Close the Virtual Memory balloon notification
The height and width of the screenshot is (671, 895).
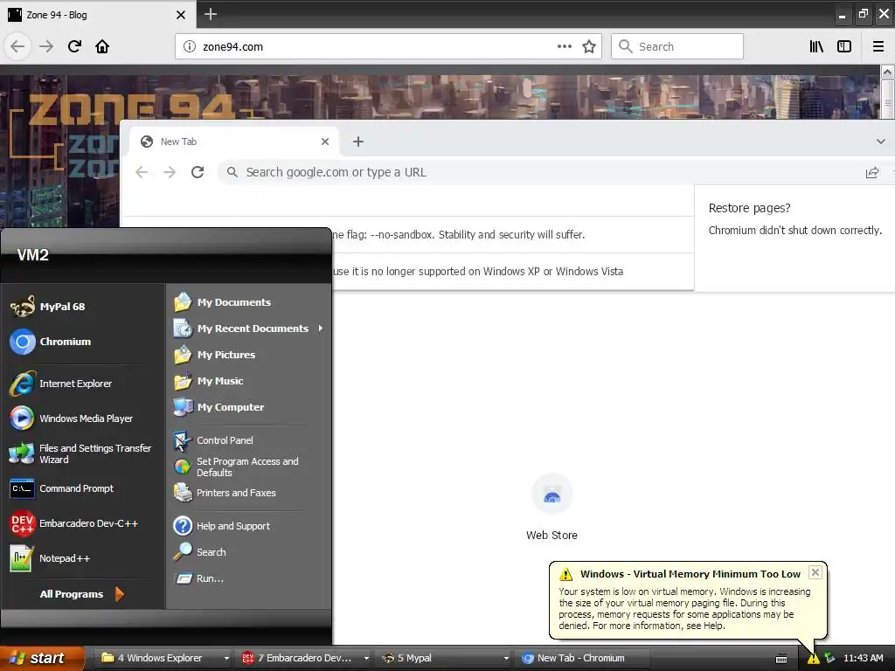click(x=815, y=572)
